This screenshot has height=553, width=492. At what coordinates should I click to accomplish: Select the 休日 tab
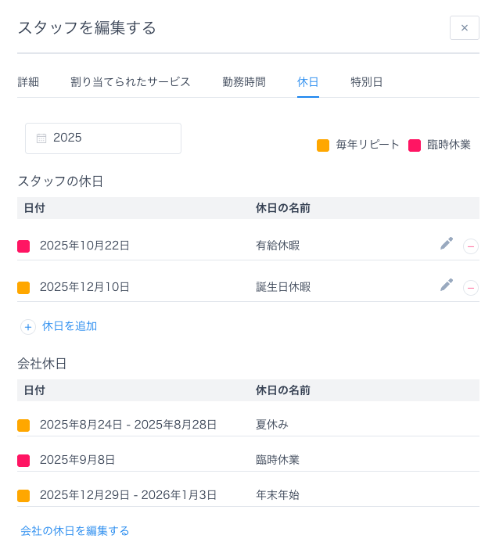(308, 82)
